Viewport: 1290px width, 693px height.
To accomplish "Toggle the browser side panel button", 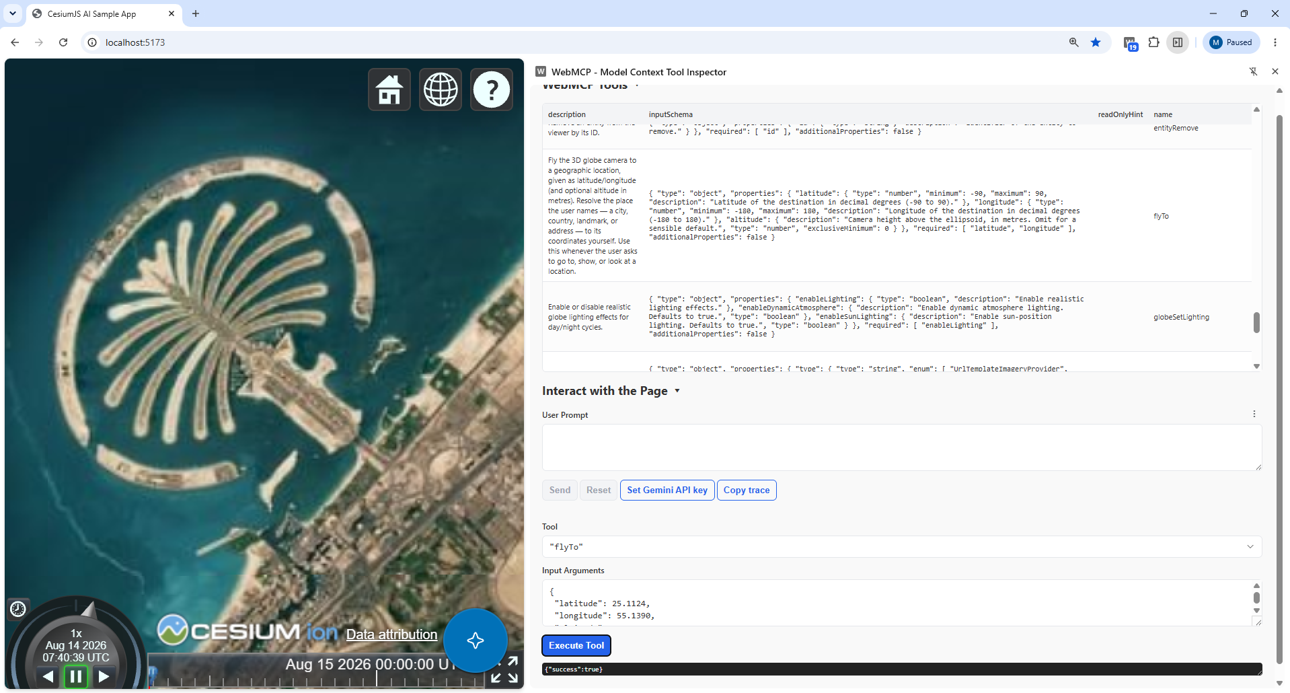I will click(x=1178, y=42).
